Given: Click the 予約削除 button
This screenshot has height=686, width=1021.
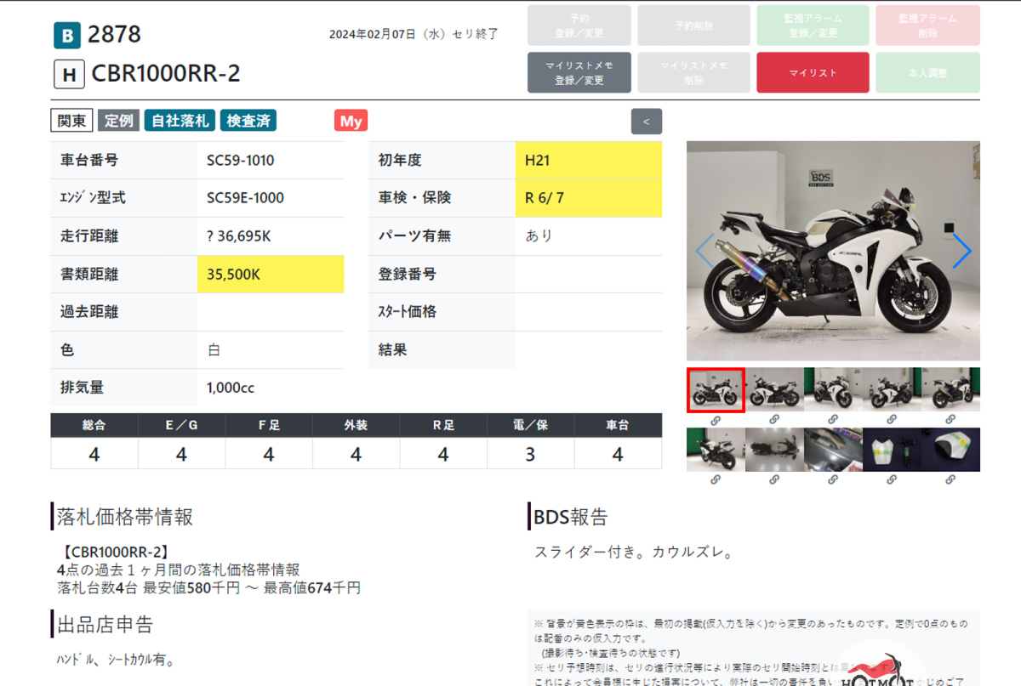Looking at the screenshot, I should [695, 26].
